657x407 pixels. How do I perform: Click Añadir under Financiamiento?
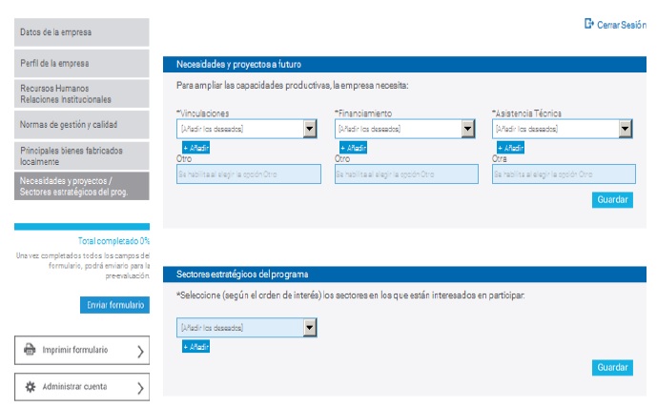pyautogui.click(x=353, y=148)
